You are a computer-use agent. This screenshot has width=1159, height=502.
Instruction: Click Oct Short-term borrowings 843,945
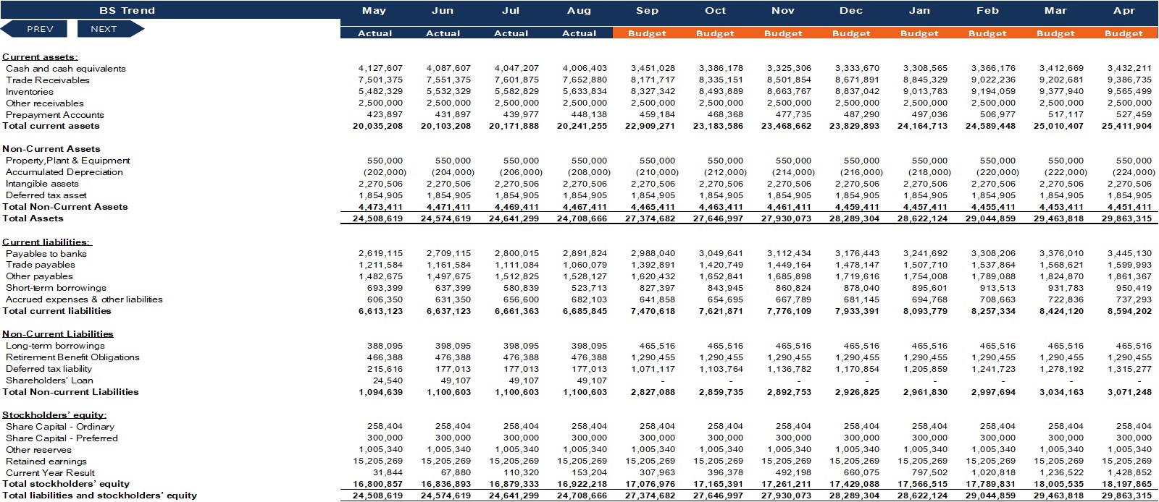click(725, 287)
